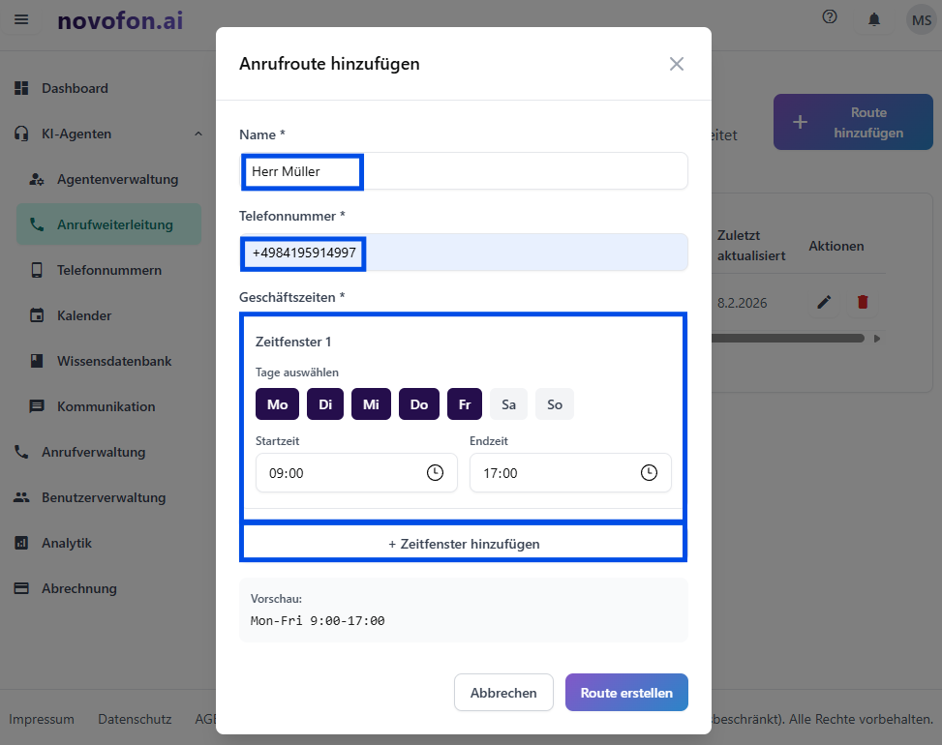
Task: Open the MS user avatar menu
Action: point(920,19)
